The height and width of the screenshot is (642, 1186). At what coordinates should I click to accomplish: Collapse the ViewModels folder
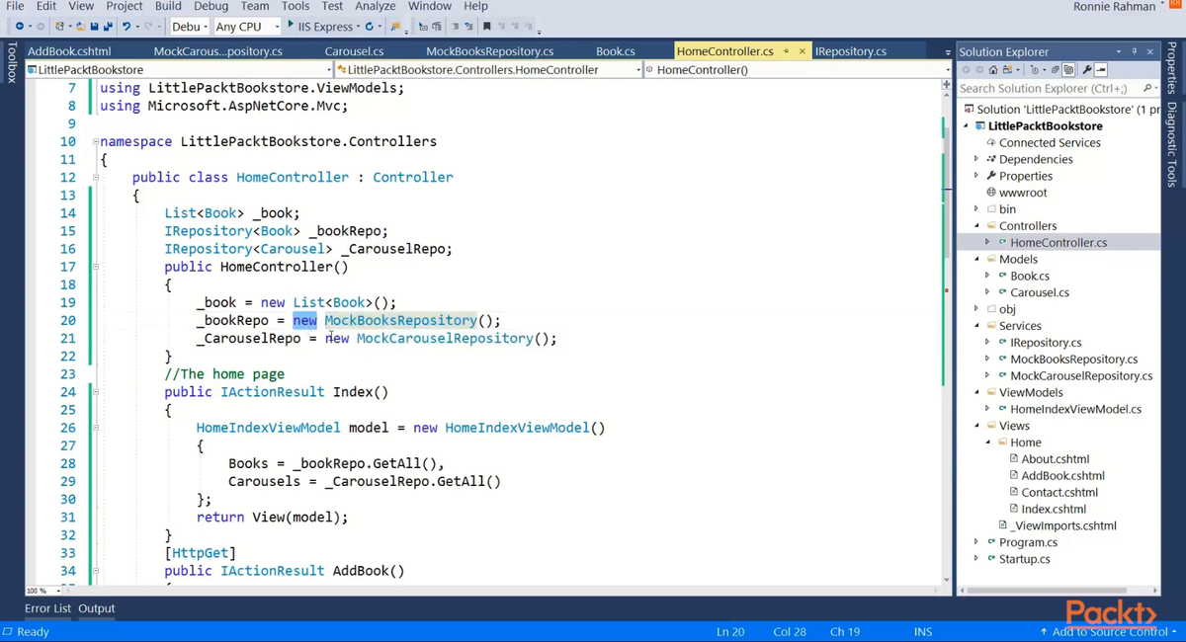(x=976, y=393)
